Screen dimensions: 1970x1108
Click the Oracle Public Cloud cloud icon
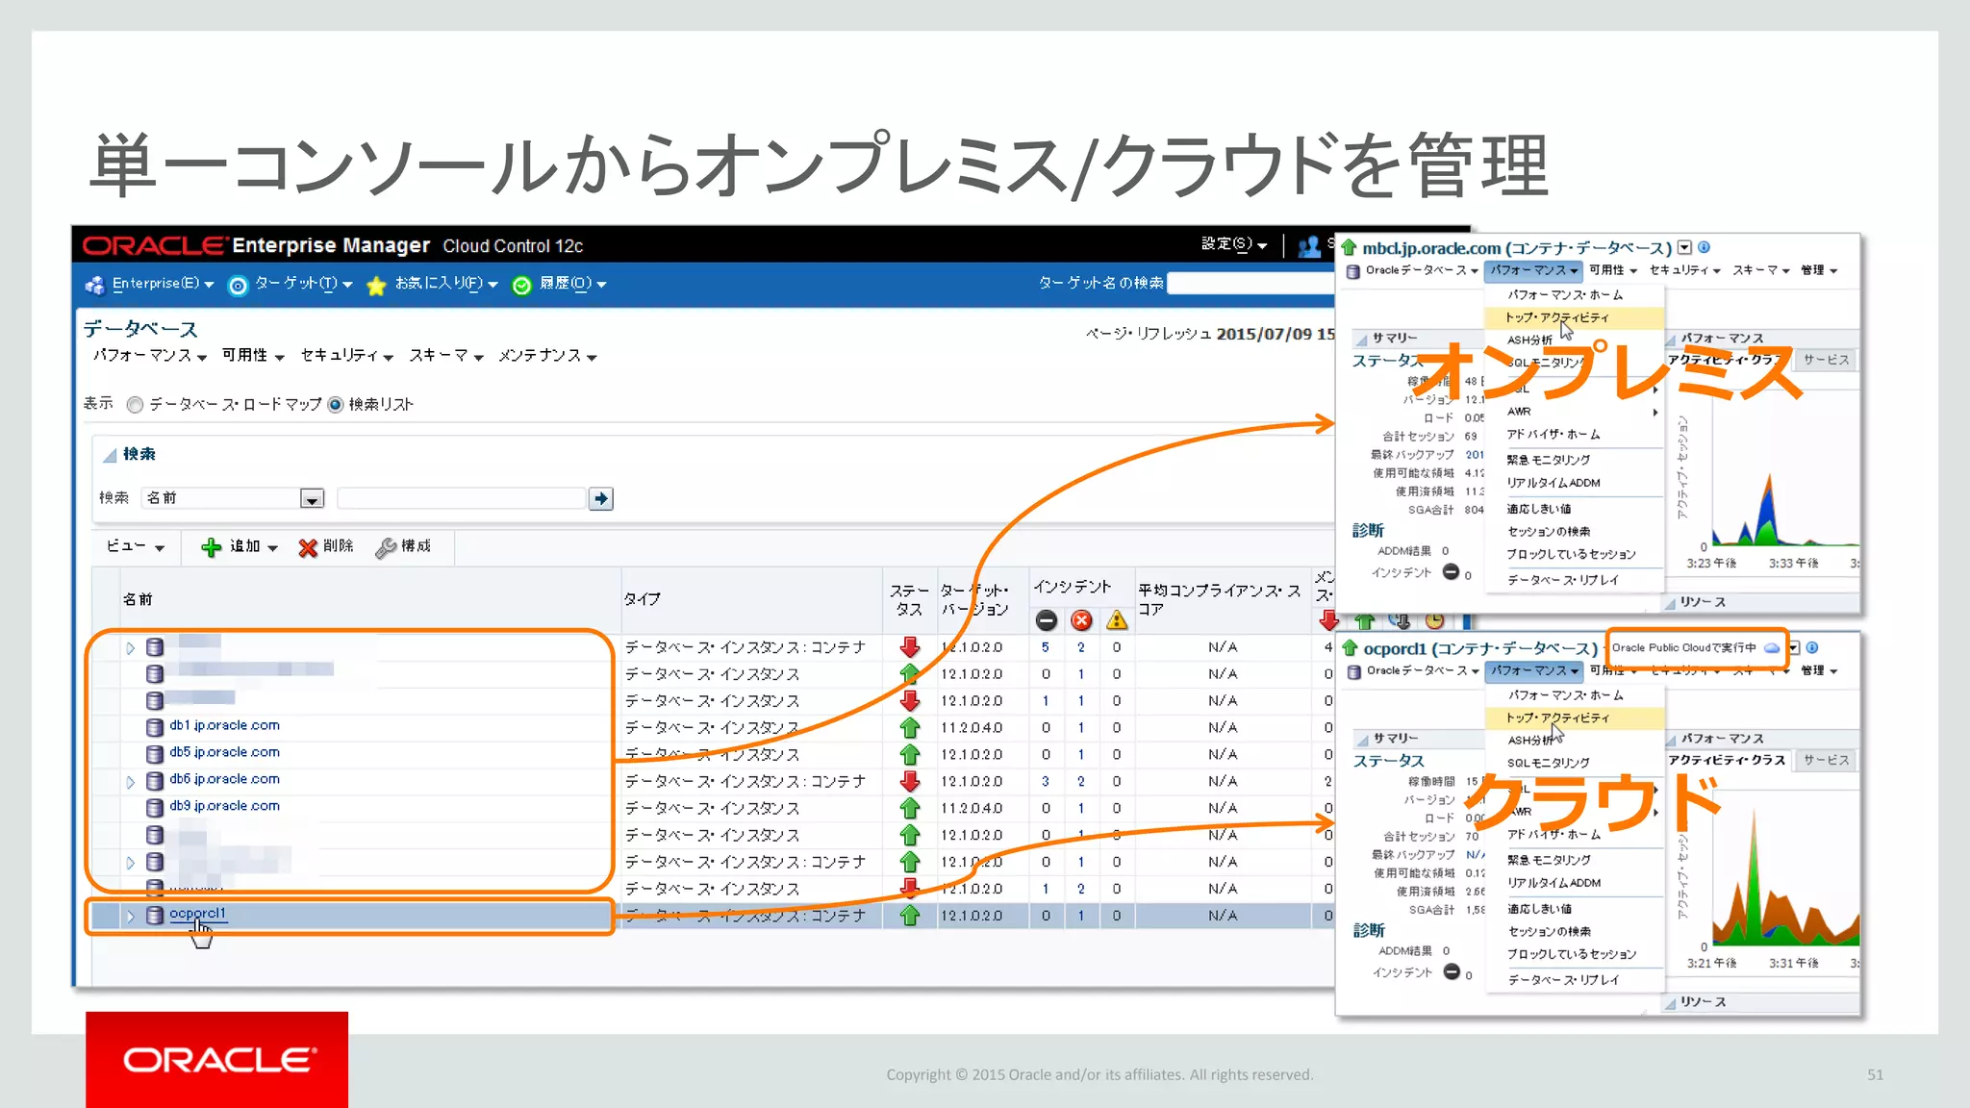[1771, 647]
